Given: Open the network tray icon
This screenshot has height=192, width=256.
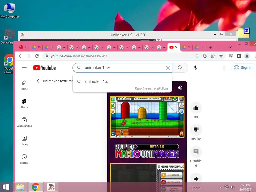Looking at the screenshot, I should 226,187.
